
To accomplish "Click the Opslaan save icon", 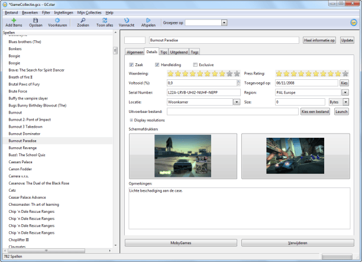I will (35, 20).
